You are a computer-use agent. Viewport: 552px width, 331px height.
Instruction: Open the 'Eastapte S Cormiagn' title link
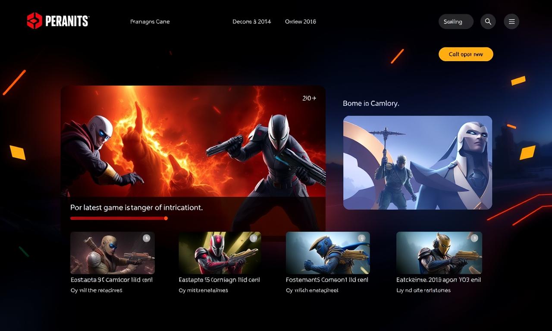click(219, 280)
